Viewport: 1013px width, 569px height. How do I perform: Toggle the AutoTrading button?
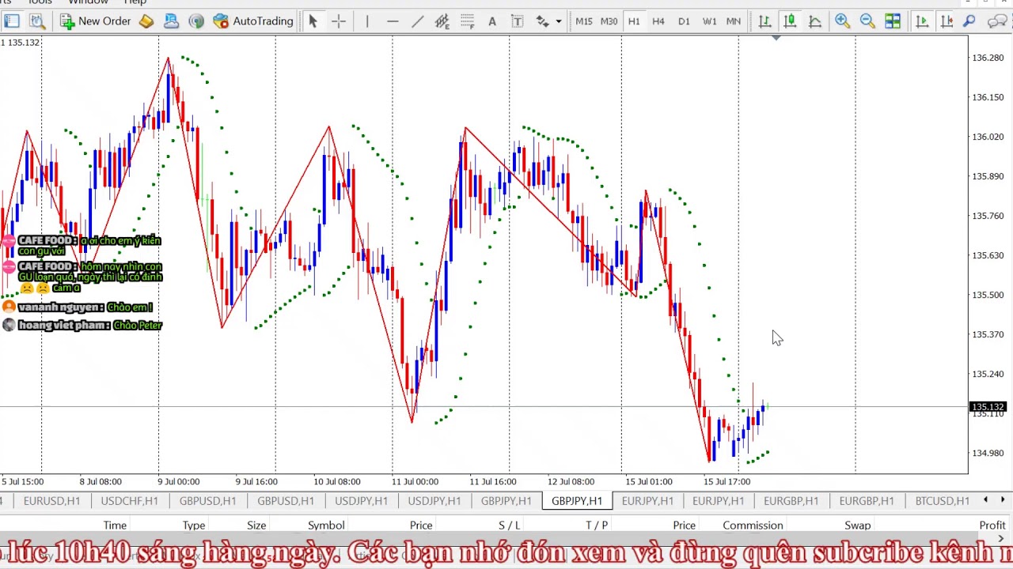(x=253, y=21)
